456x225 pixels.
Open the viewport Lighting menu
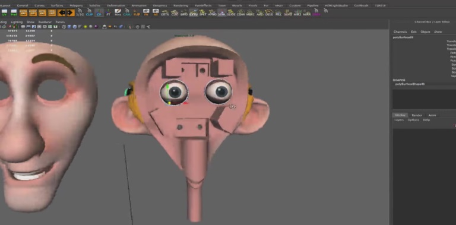click(17, 22)
